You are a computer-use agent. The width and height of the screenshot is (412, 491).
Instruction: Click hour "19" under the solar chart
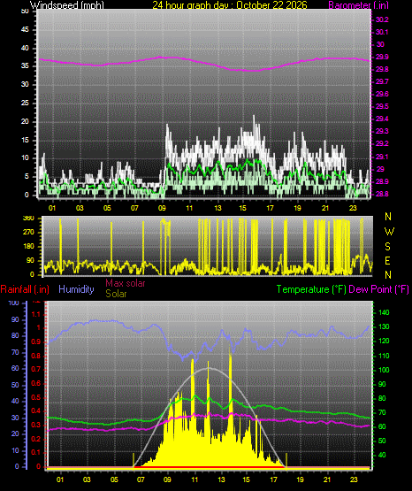301,479
